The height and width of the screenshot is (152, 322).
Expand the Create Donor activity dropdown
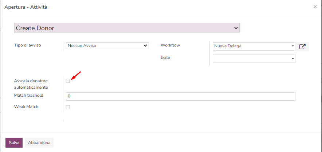pos(126,28)
